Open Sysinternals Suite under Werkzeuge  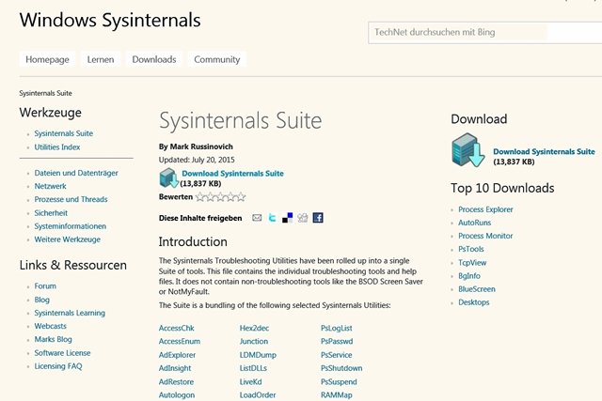[x=64, y=133]
